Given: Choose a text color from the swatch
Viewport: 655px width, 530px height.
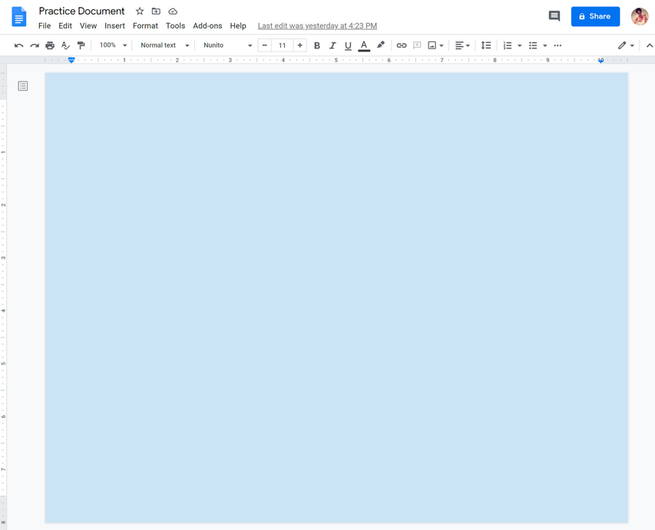Looking at the screenshot, I should tap(363, 45).
